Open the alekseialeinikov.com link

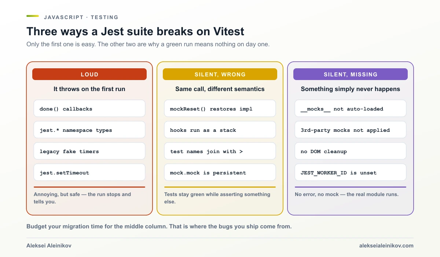point(386,246)
